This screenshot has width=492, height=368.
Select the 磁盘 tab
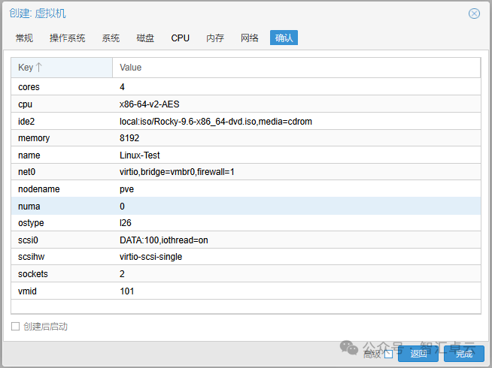click(145, 38)
